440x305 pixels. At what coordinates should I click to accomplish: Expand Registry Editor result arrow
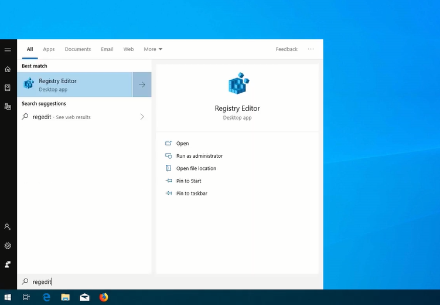tap(142, 84)
